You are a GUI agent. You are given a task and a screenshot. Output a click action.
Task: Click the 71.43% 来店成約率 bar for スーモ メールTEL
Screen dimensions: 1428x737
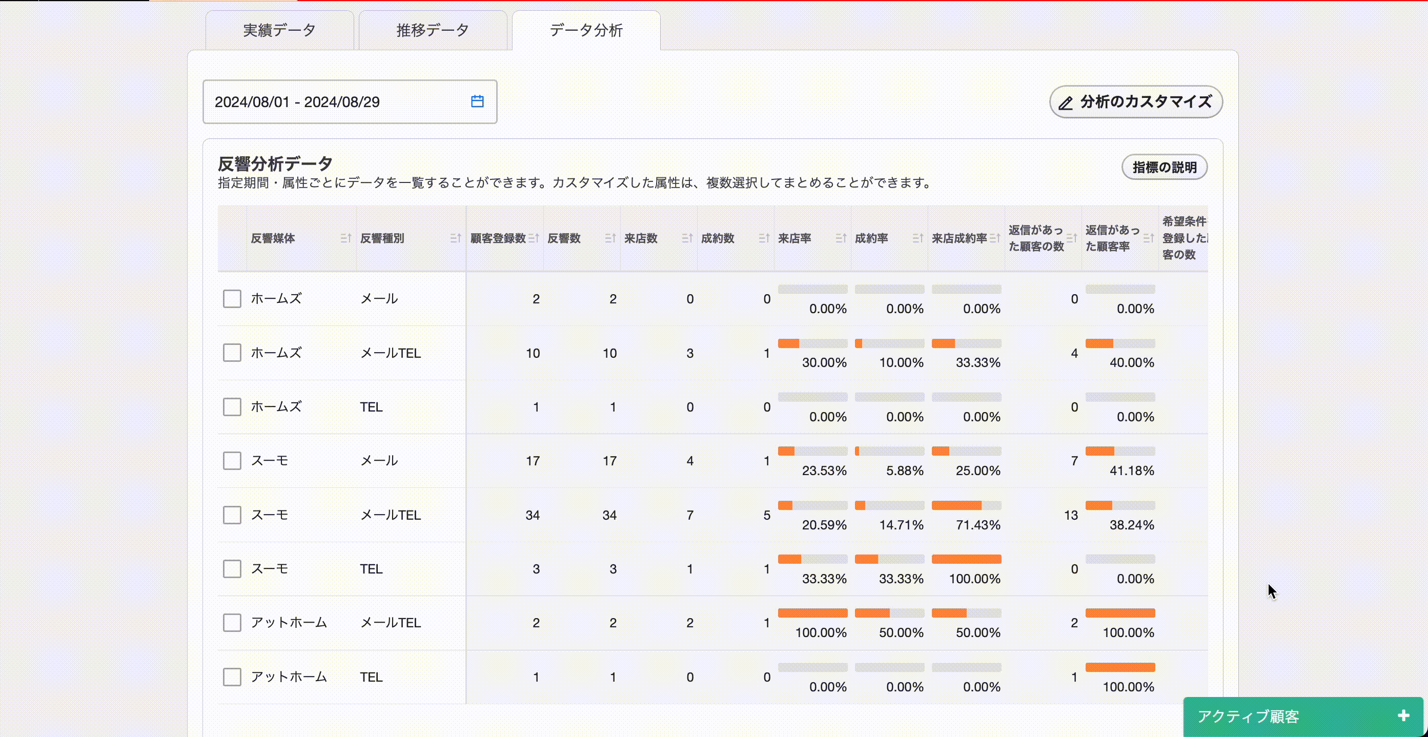click(966, 505)
